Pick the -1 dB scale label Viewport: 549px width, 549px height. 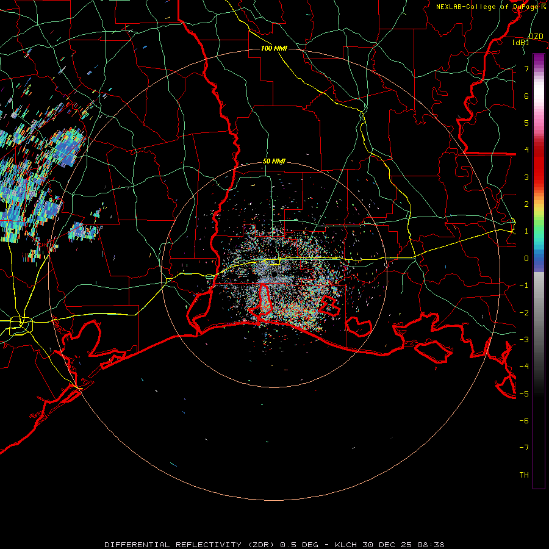(524, 285)
